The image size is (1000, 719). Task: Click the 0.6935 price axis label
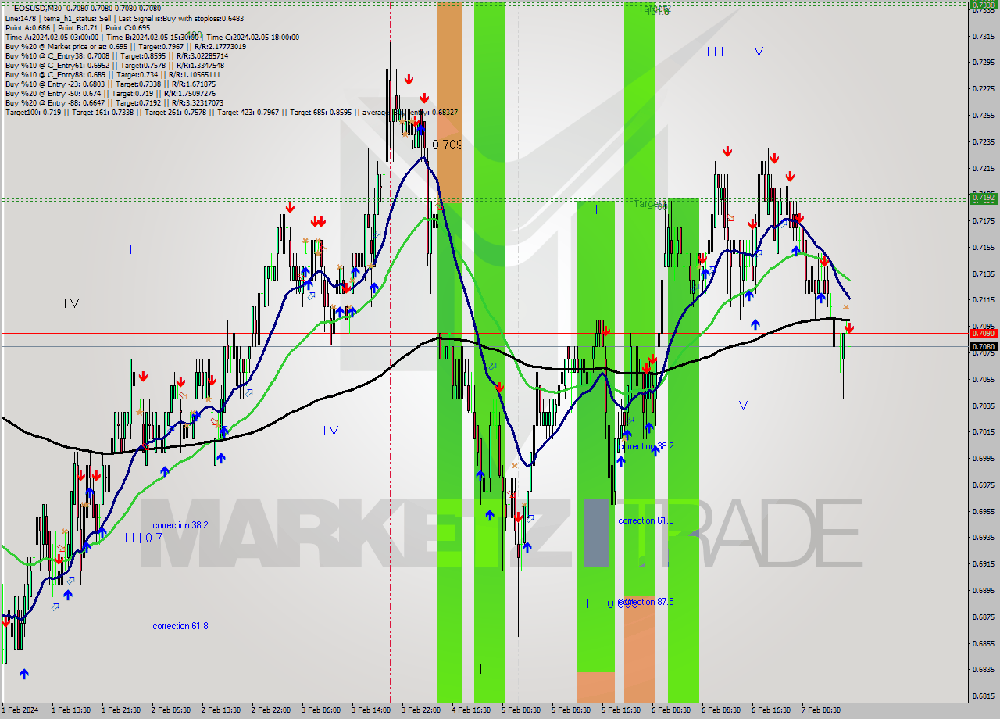983,537
